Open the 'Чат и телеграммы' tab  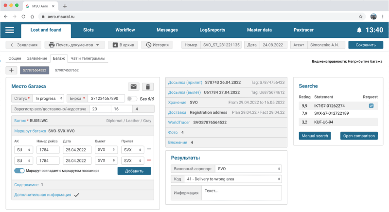(88, 58)
